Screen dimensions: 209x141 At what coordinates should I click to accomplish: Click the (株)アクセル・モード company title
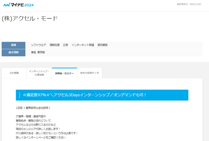point(30,18)
